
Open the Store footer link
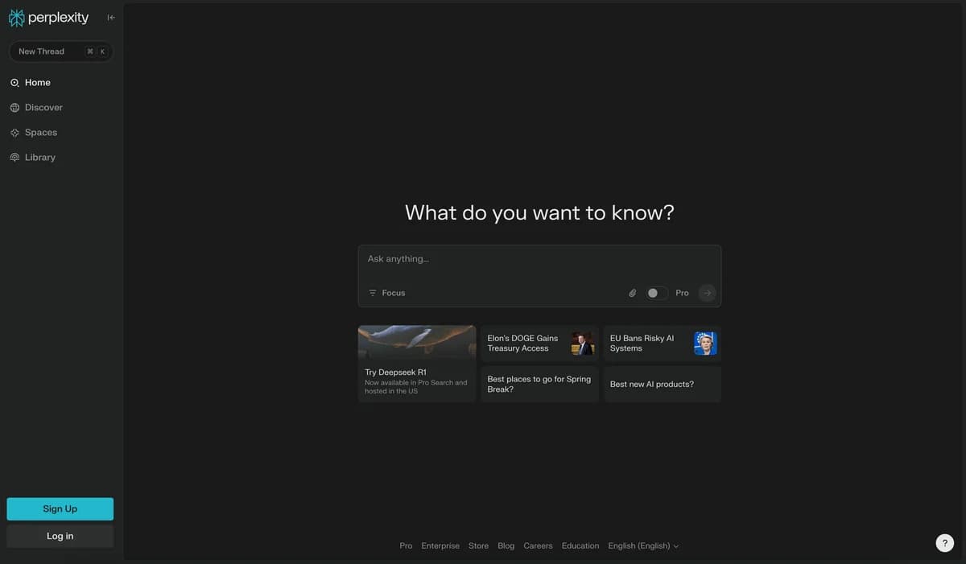point(478,545)
